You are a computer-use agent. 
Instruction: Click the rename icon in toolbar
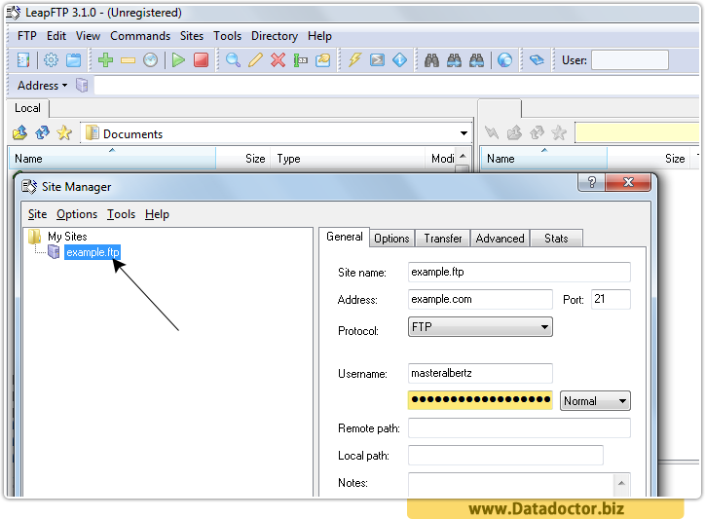(x=300, y=59)
